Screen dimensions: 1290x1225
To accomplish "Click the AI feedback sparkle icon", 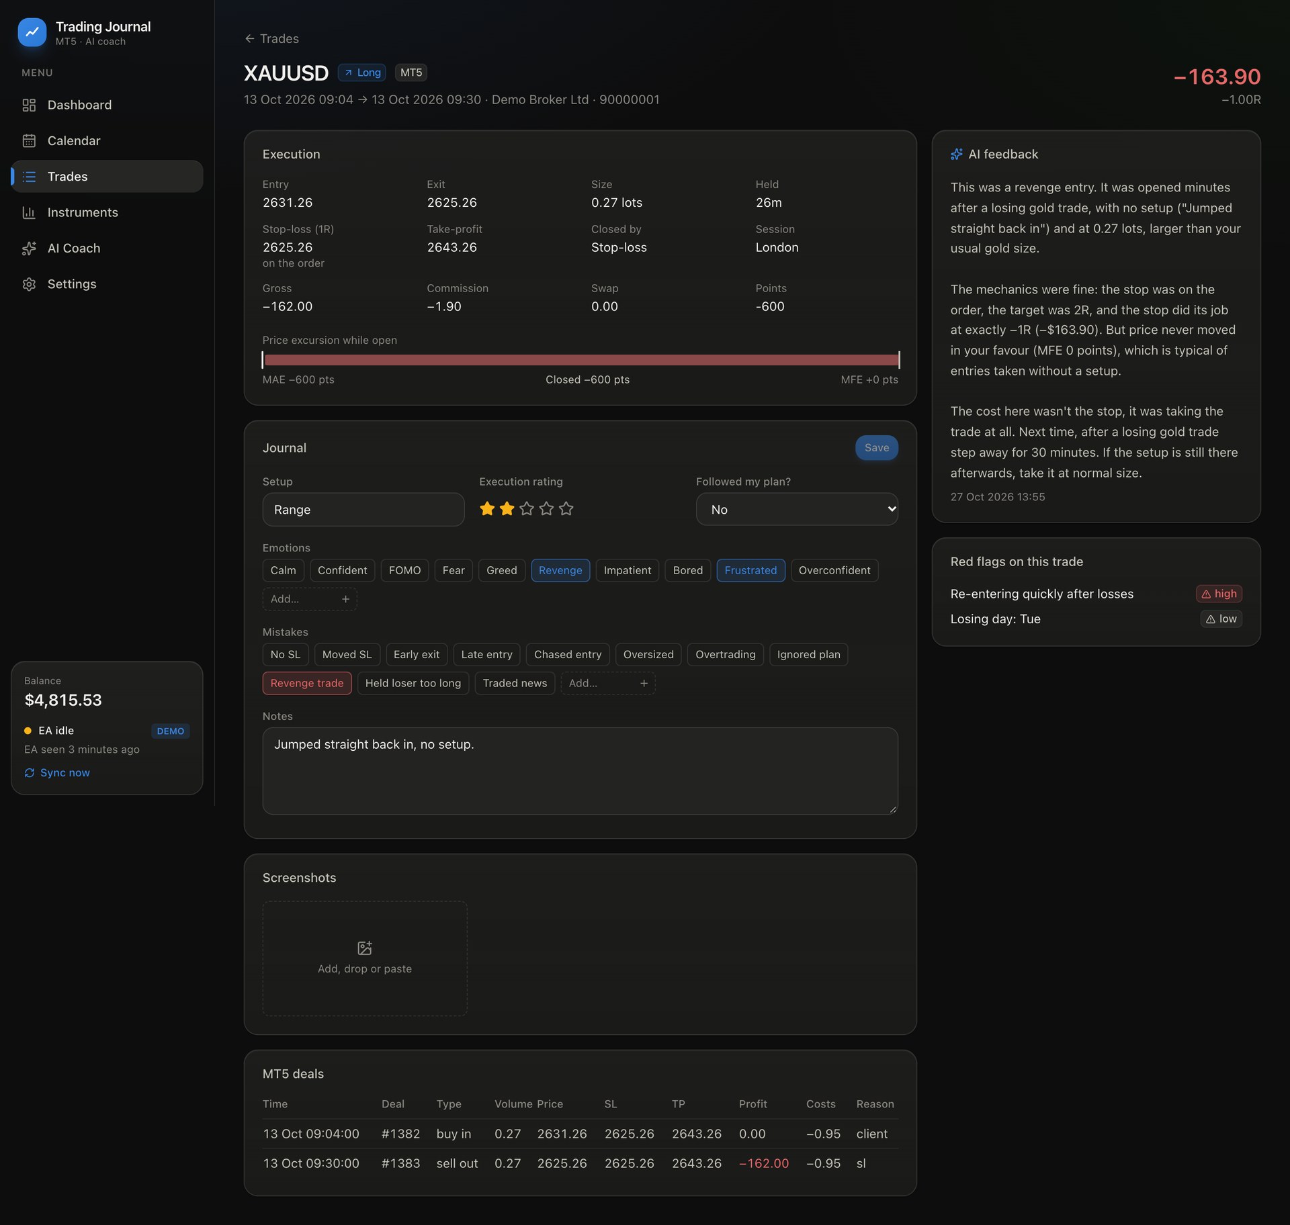I will tap(957, 154).
